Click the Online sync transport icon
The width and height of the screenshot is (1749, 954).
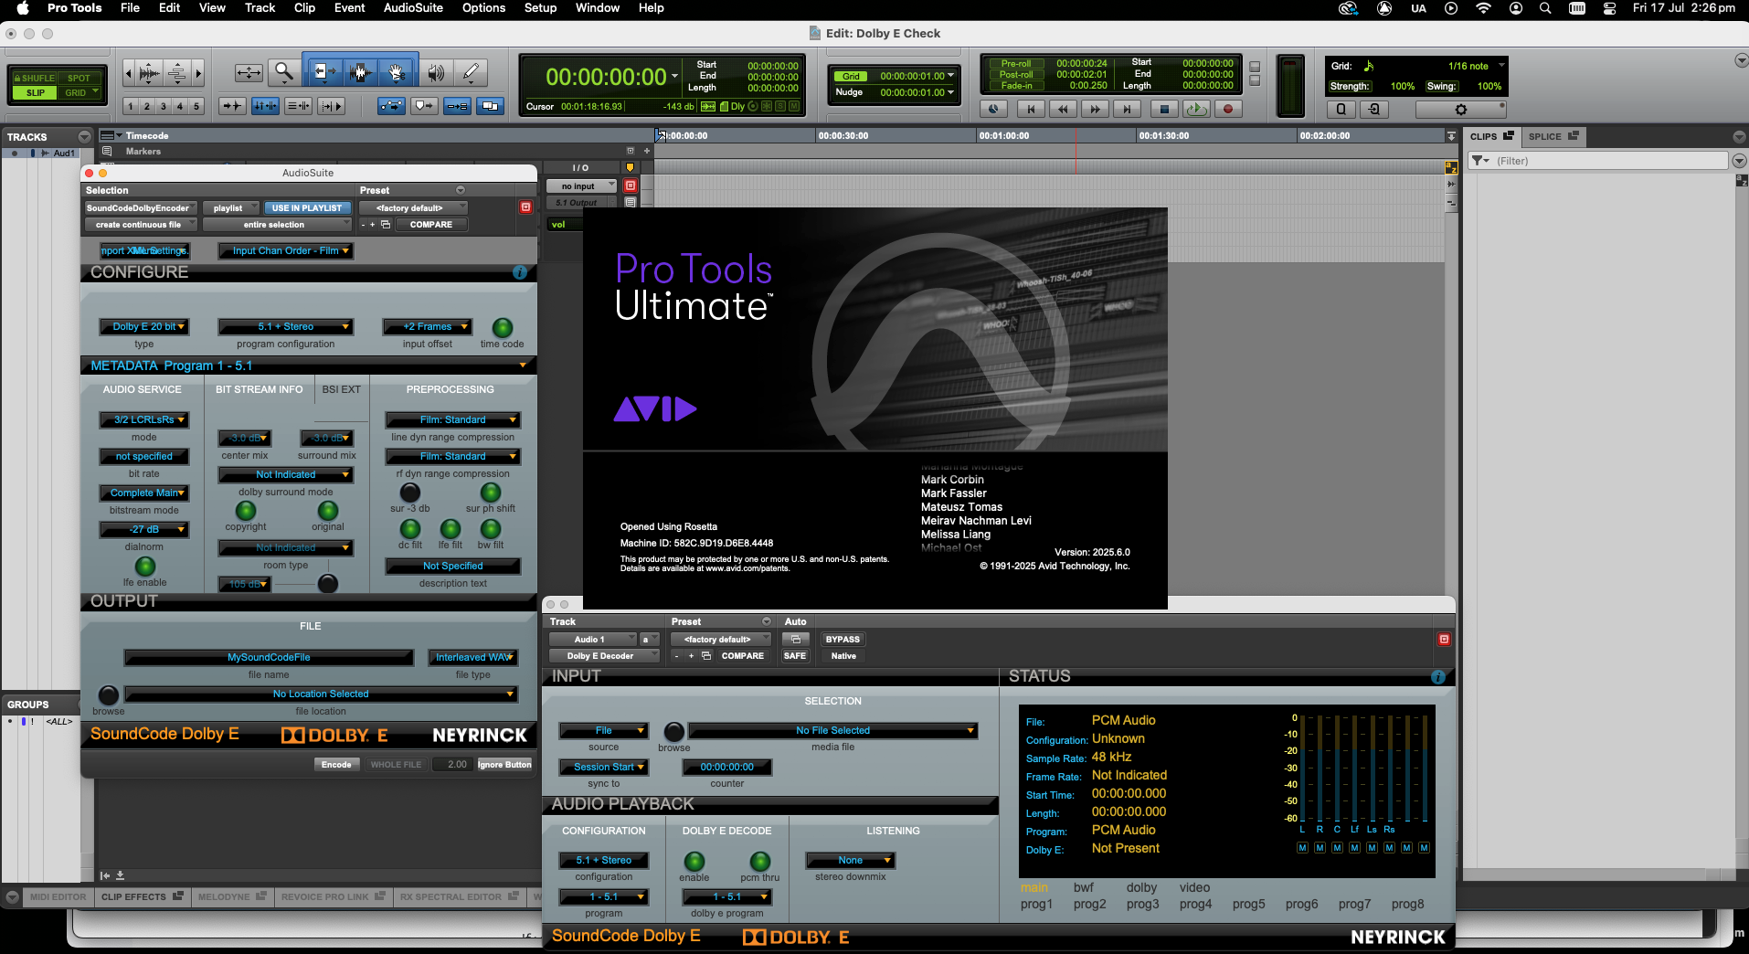pyautogui.click(x=994, y=109)
